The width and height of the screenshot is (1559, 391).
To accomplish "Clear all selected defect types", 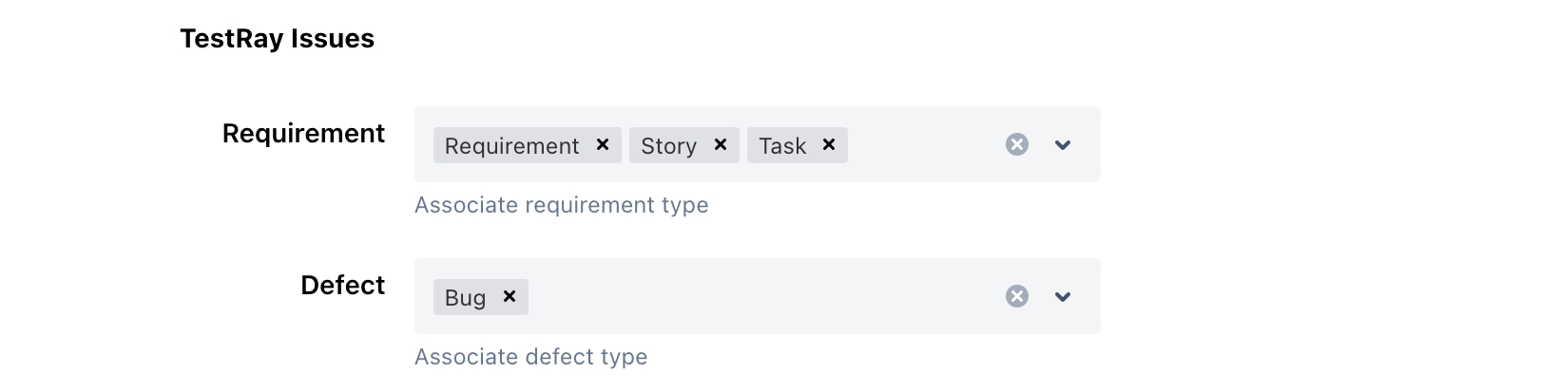I will pyautogui.click(x=1017, y=296).
